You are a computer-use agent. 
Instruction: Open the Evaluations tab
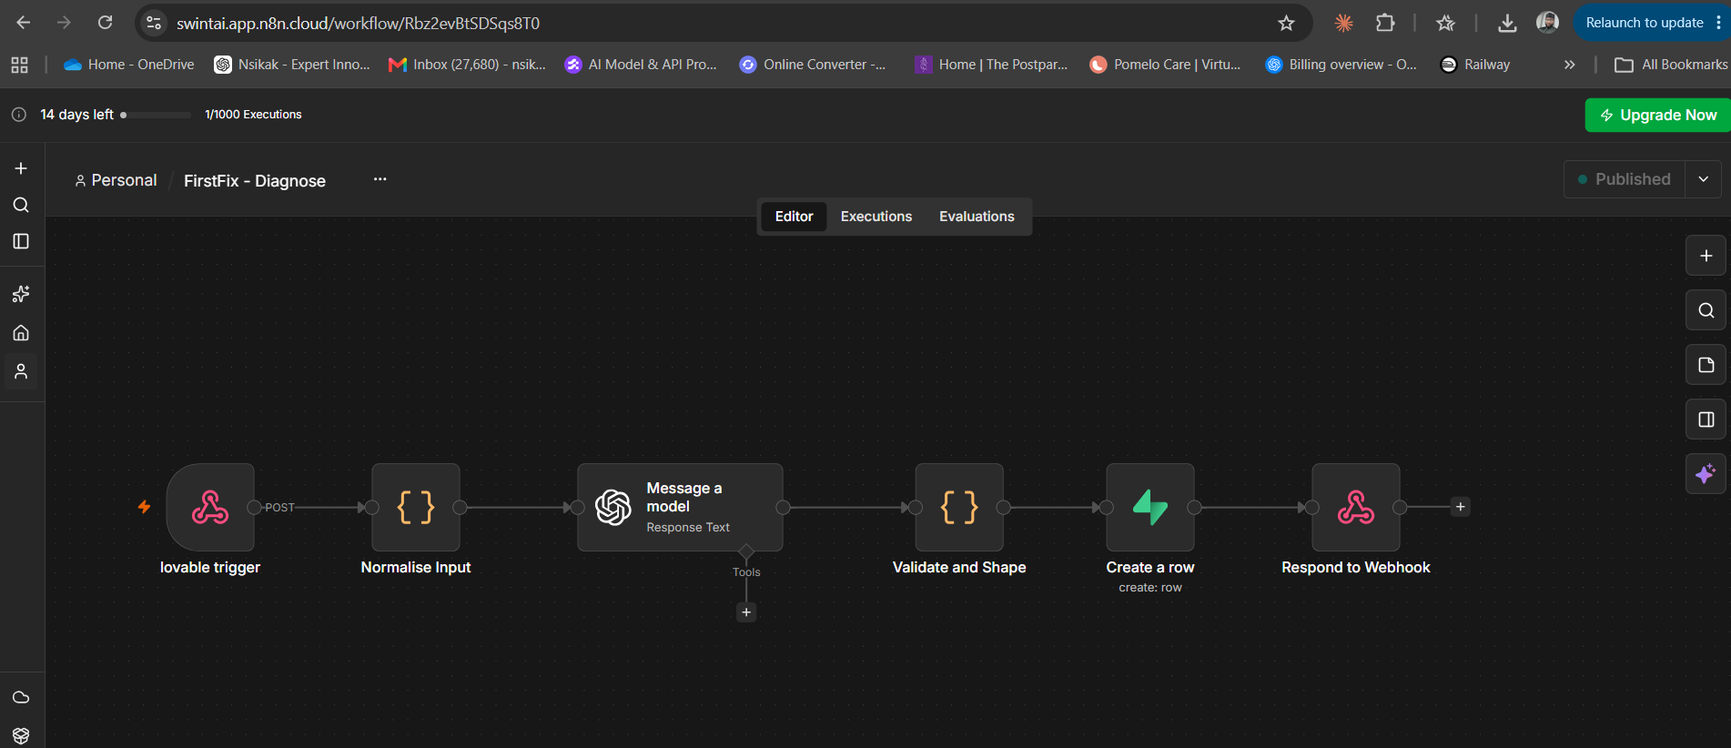[x=977, y=217]
